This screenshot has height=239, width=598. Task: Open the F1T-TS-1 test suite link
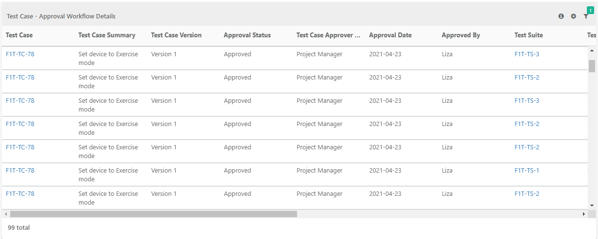point(527,170)
